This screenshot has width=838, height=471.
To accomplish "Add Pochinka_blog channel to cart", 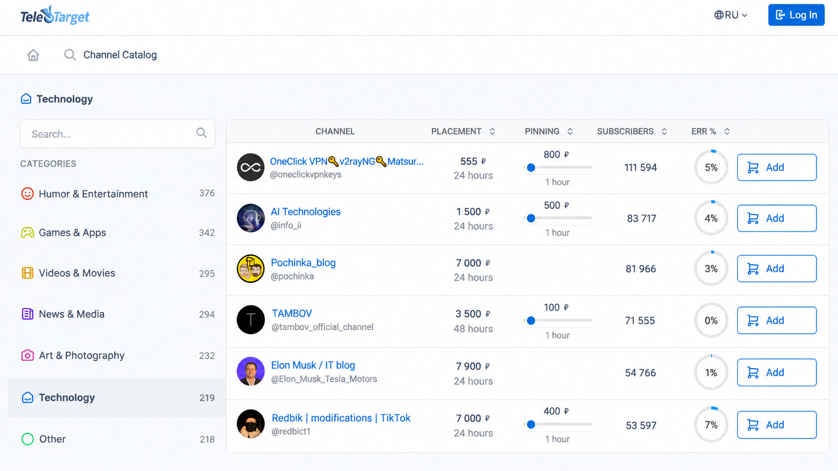I will pos(776,269).
